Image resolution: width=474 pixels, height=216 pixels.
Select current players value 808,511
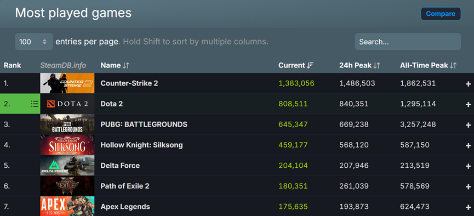tap(293, 104)
